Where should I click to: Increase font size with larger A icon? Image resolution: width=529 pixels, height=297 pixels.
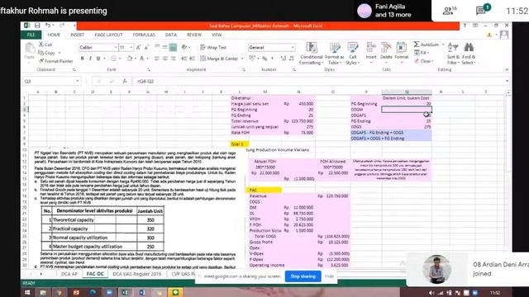pos(138,48)
